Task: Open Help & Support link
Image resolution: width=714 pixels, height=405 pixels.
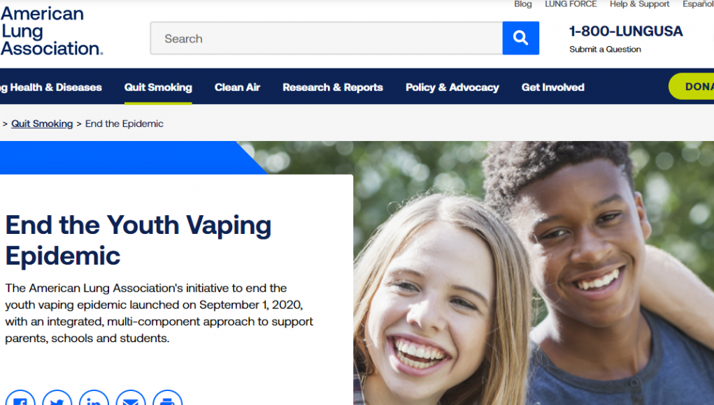Action: pyautogui.click(x=639, y=4)
